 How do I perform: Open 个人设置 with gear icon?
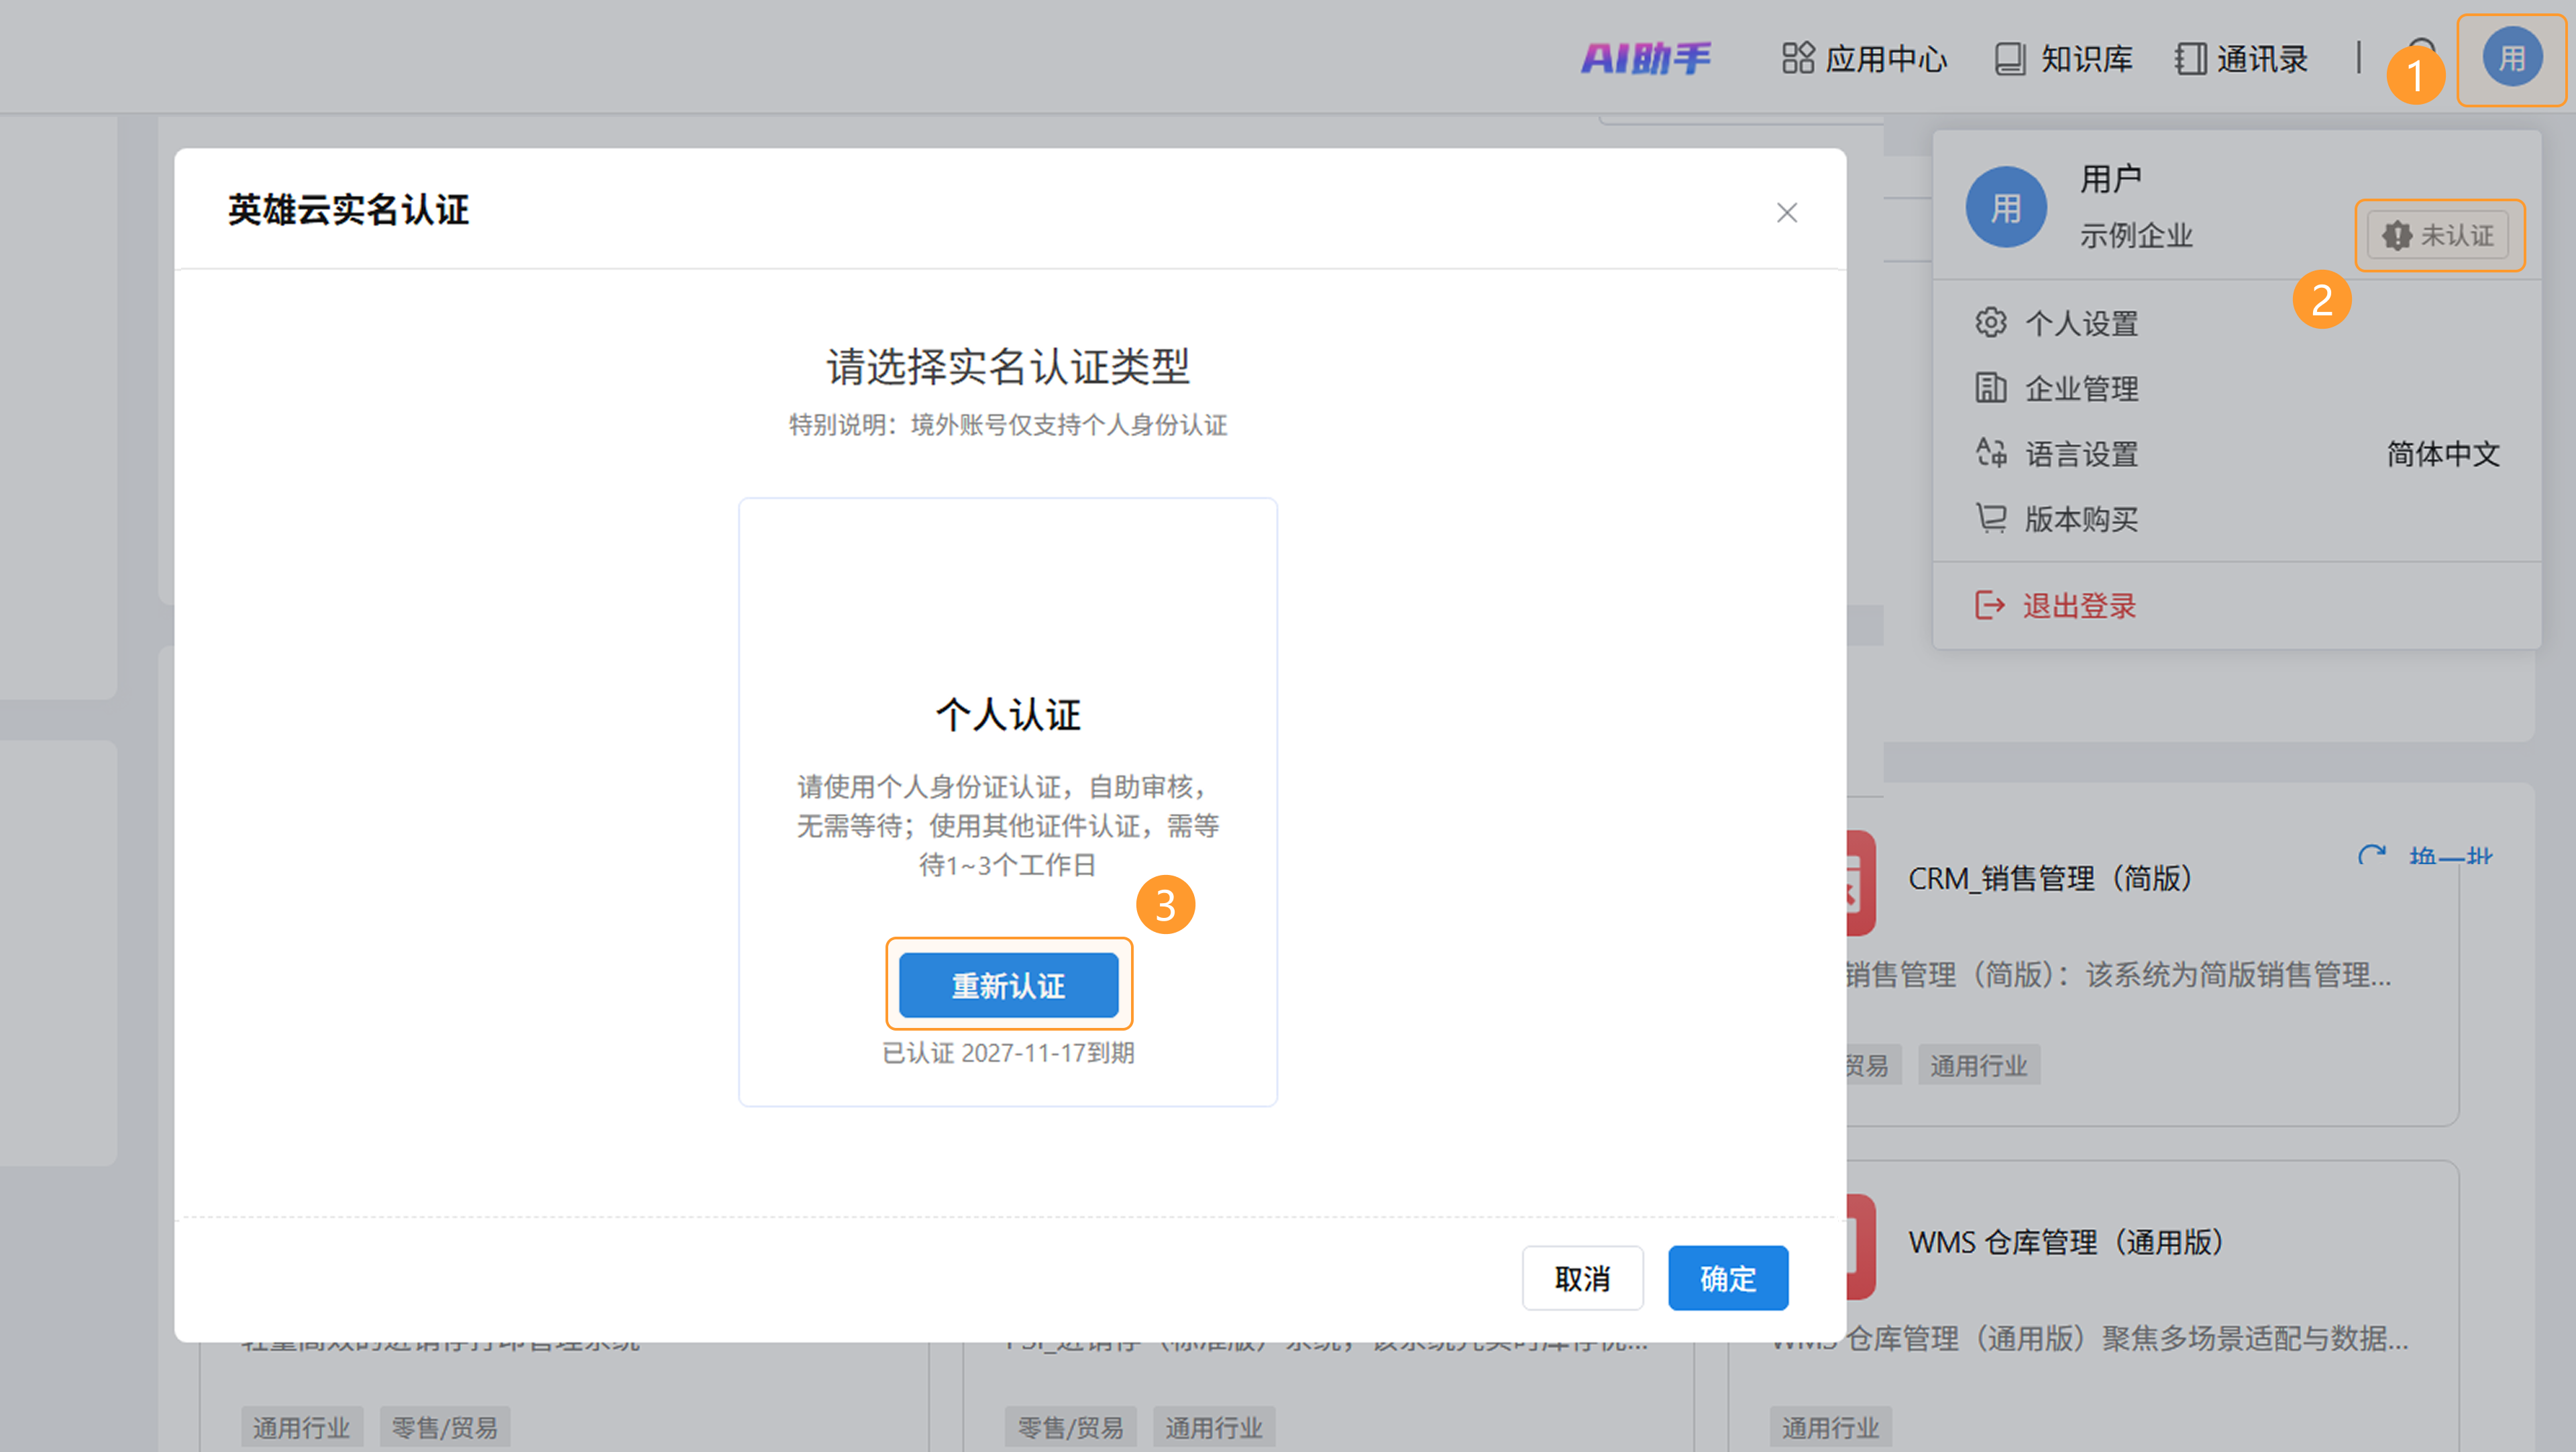coord(2080,323)
